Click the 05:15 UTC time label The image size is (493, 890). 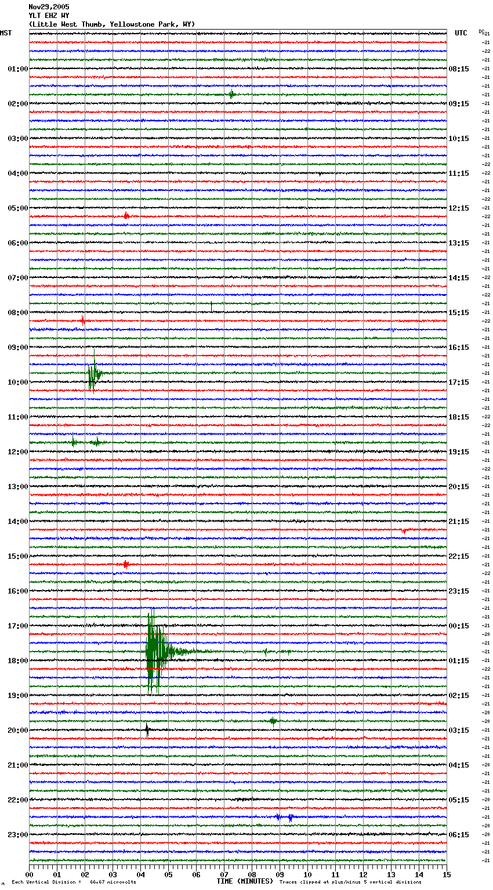(x=459, y=800)
